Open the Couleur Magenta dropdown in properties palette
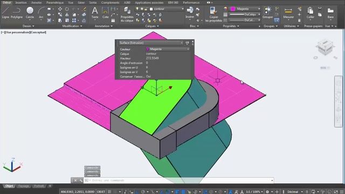This screenshot has width=345, height=194. [x=168, y=49]
